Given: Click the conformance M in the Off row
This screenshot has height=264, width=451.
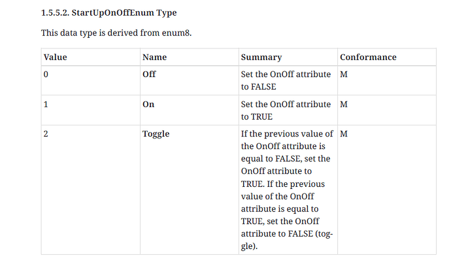Looking at the screenshot, I should pos(343,74).
